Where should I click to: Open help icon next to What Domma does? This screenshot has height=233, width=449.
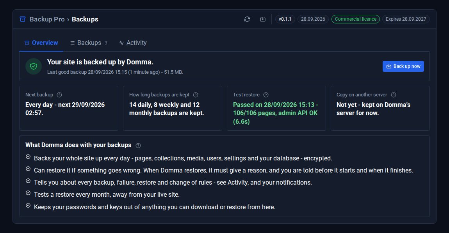click(138, 146)
